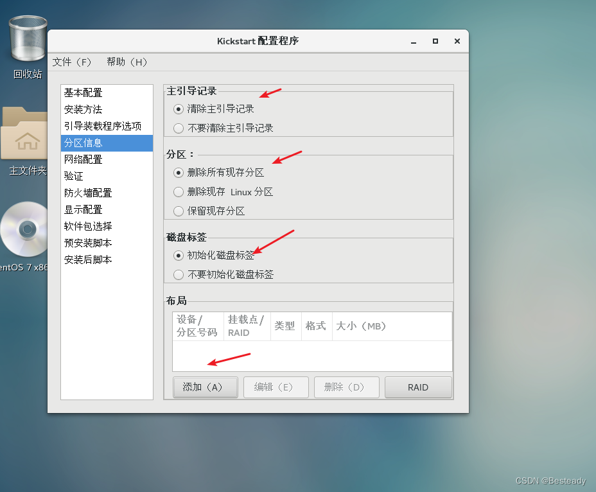Select the 清除主引导记录 radio button
Screen dimensions: 596x492
(178, 109)
